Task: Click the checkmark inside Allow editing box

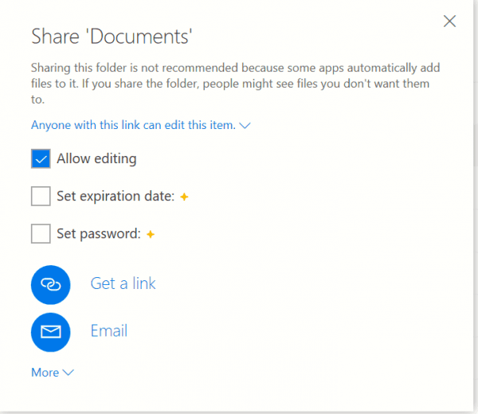Action: (41, 159)
